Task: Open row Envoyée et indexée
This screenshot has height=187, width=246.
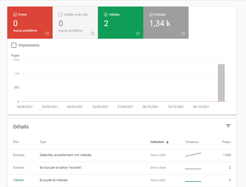Action: [x=54, y=180]
